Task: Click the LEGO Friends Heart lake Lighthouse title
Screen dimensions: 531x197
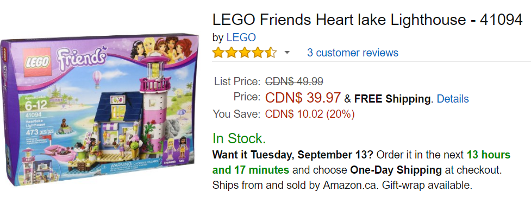Action: 367,20
